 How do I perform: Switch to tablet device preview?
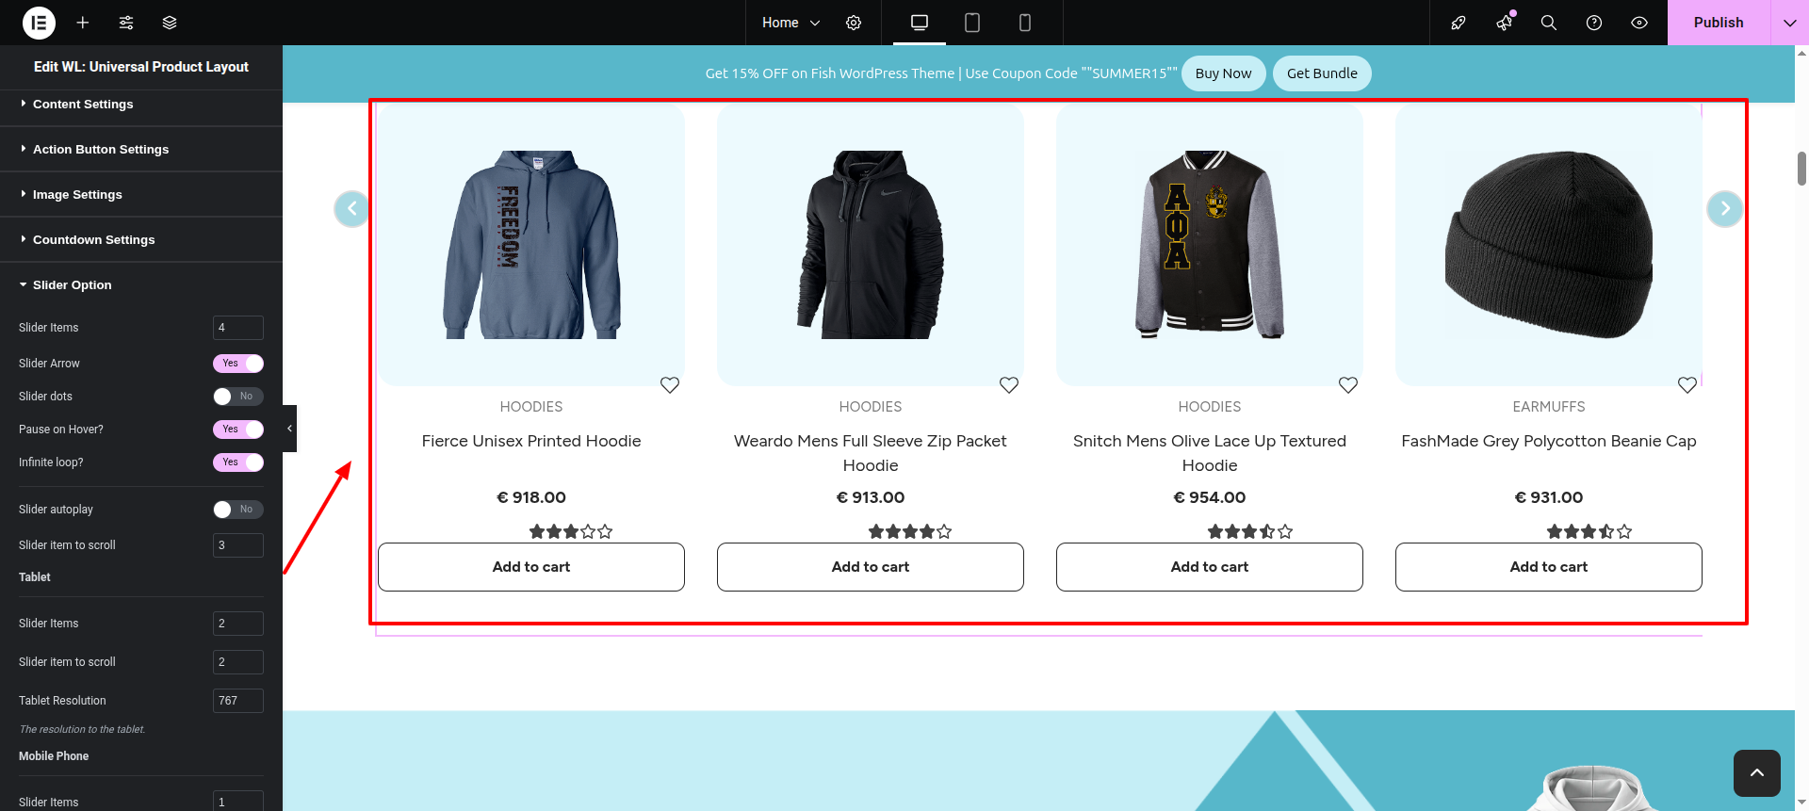tap(972, 23)
